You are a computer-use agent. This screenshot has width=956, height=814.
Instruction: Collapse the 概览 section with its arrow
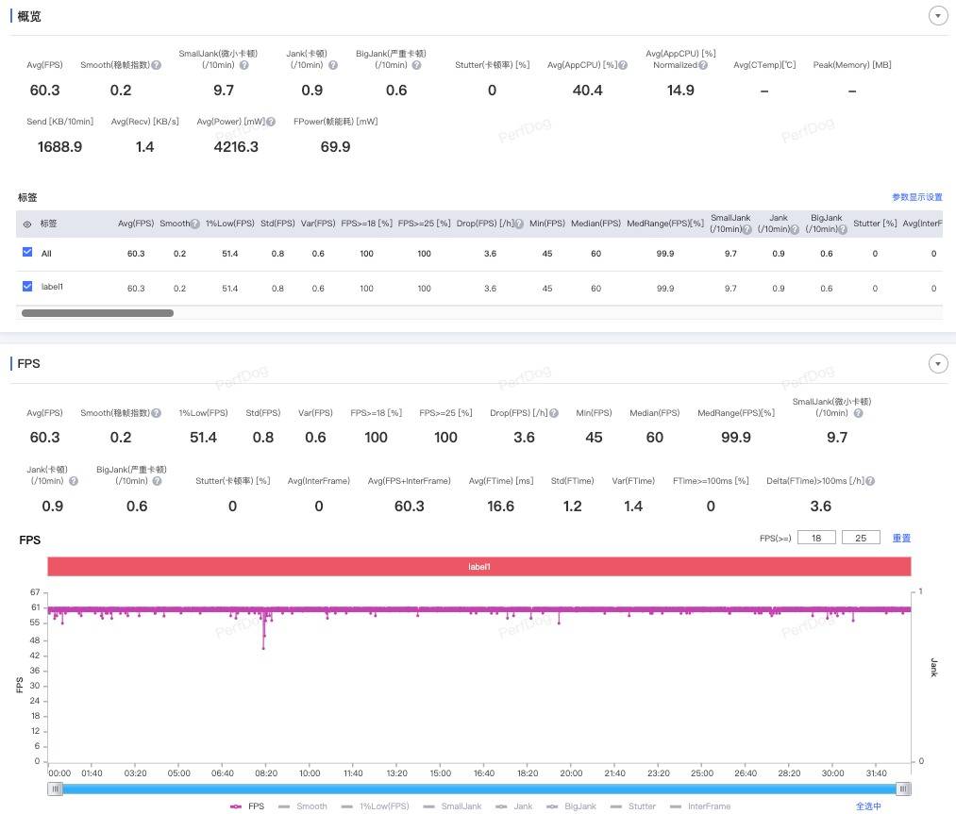coord(937,16)
